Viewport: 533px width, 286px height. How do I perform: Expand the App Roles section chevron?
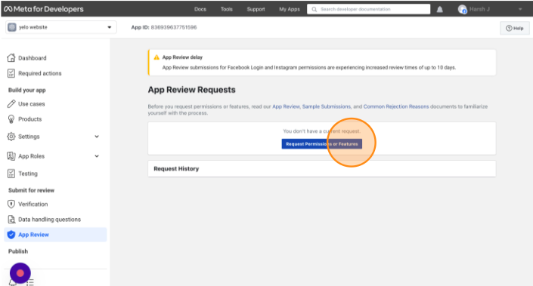[97, 156]
